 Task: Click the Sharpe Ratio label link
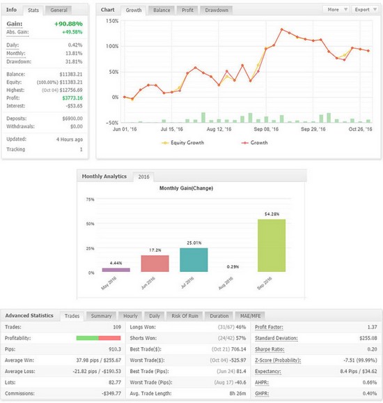pyautogui.click(x=269, y=349)
